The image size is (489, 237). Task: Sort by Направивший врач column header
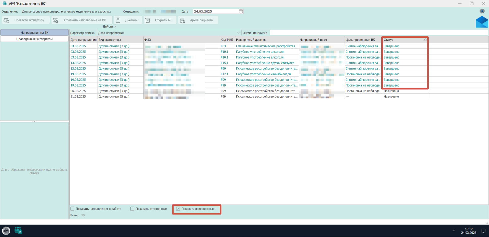[322, 40]
